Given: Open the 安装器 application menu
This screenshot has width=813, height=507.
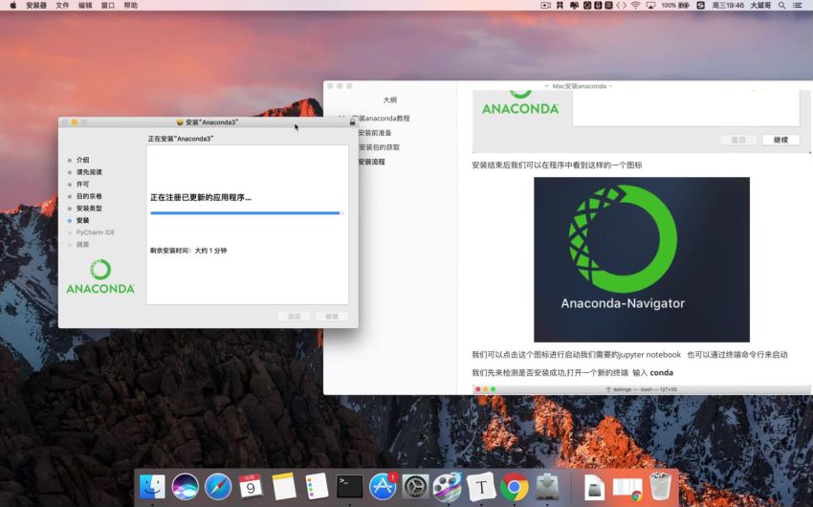Looking at the screenshot, I should [x=36, y=5].
